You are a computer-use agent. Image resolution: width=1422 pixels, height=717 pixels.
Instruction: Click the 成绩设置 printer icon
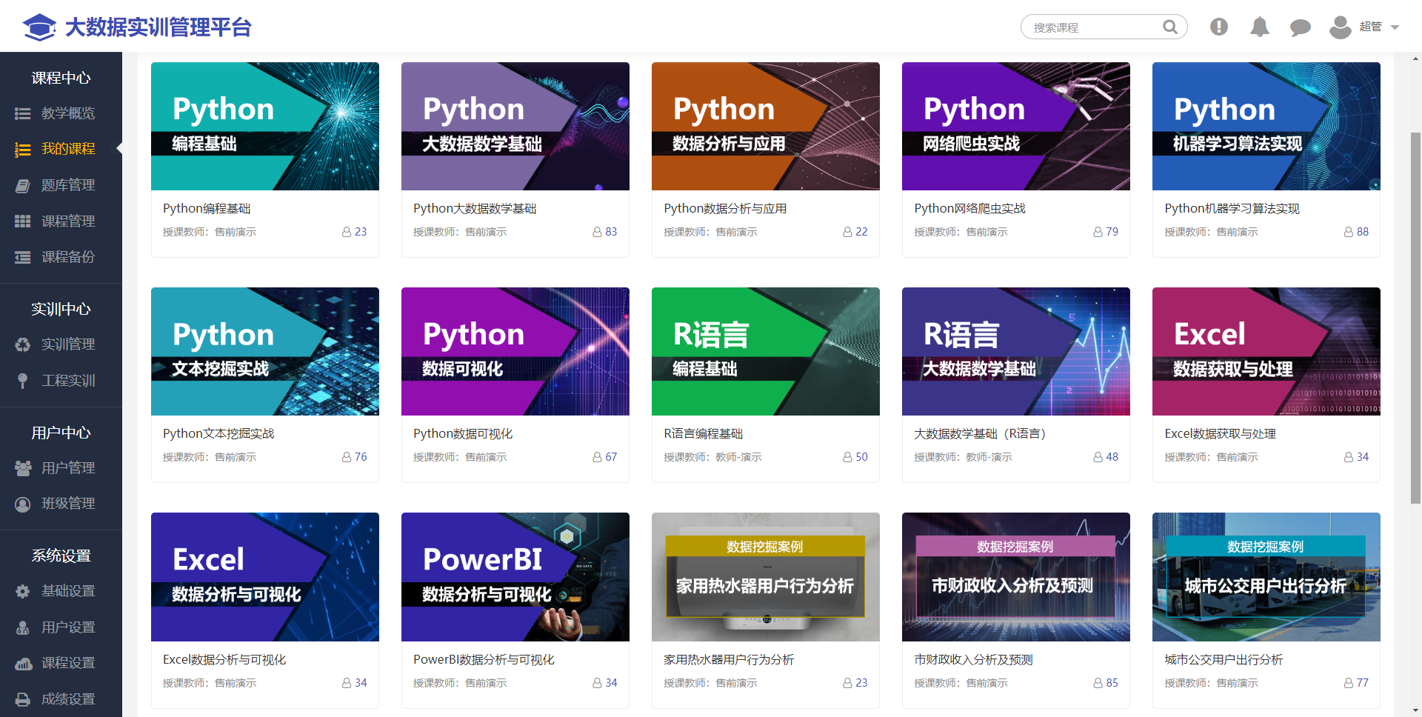(x=23, y=699)
